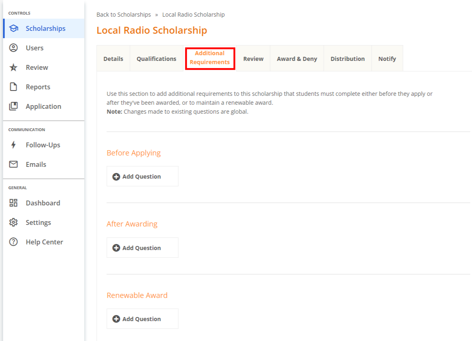Open Help Center via the question mark icon
The width and height of the screenshot is (472, 341).
(x=13, y=242)
